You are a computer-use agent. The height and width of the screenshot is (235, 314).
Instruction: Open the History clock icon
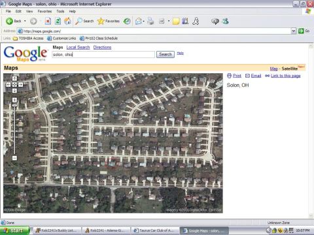tap(127, 21)
